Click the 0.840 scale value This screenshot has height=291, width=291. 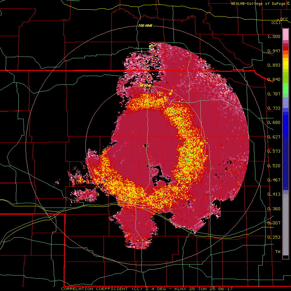(274, 80)
